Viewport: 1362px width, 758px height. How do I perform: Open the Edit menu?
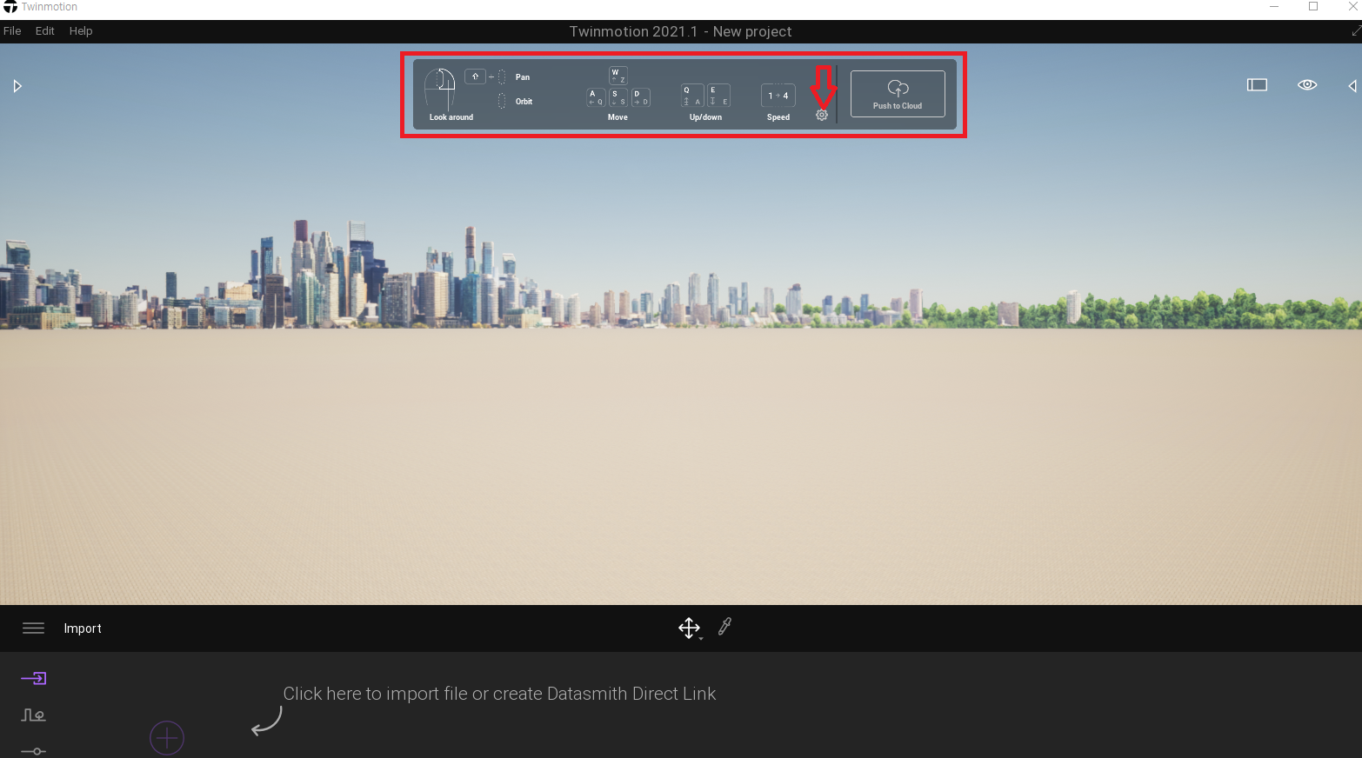click(x=45, y=30)
